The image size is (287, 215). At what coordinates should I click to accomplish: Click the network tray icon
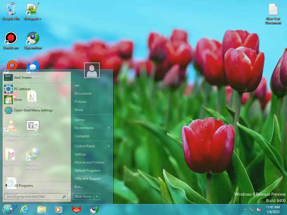coord(252,209)
